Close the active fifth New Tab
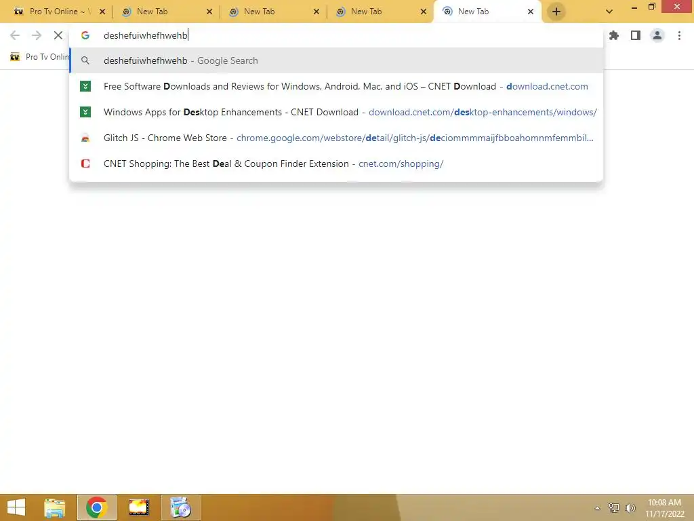 click(531, 12)
